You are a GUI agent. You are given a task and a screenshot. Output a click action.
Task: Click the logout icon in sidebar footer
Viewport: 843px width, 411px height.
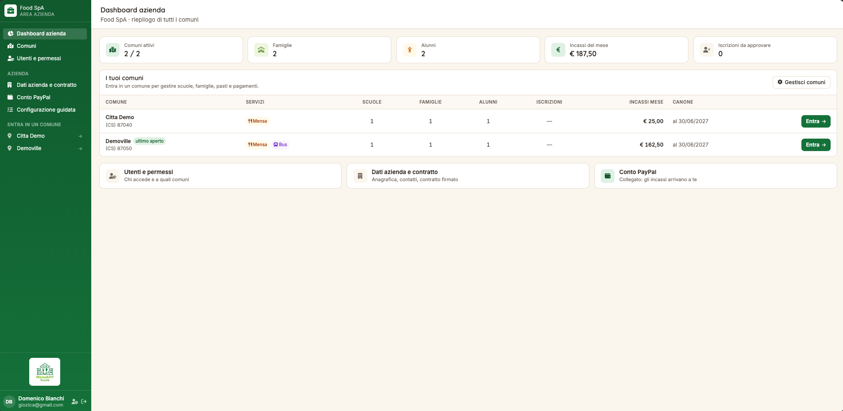tap(84, 402)
